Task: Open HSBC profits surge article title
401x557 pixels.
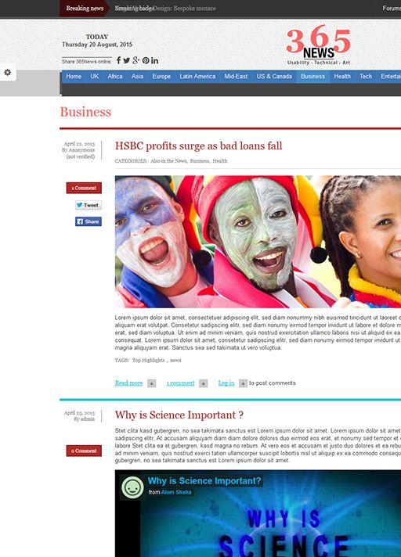Action: 198,146
